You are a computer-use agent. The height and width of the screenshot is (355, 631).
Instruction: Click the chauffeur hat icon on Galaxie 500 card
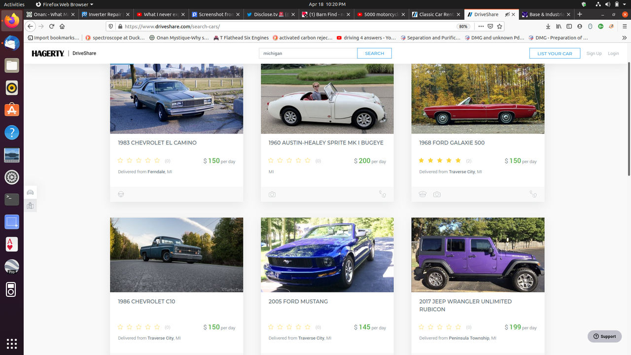click(422, 194)
